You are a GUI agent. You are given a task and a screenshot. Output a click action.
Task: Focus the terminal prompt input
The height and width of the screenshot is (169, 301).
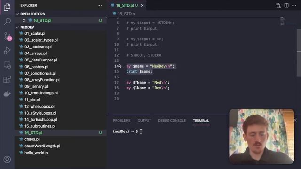(141, 131)
